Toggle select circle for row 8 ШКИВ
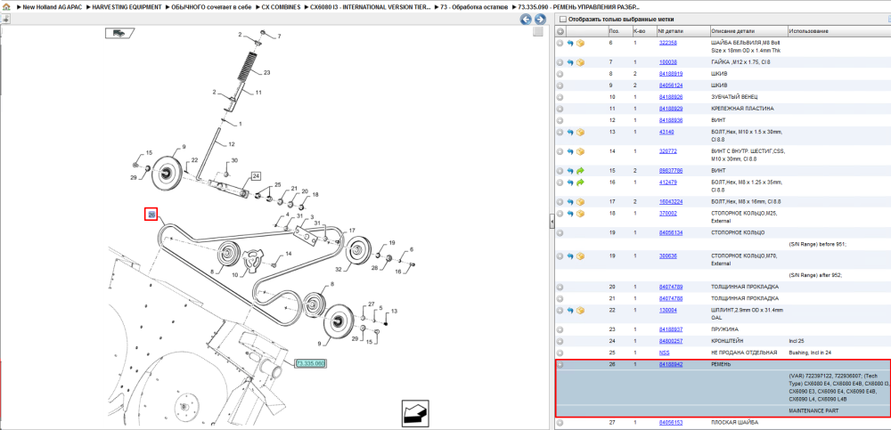891x430 pixels. click(560, 74)
